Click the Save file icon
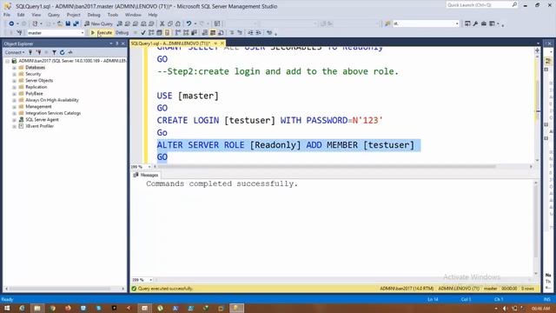Viewport: 556px width, 313px height. click(x=68, y=23)
